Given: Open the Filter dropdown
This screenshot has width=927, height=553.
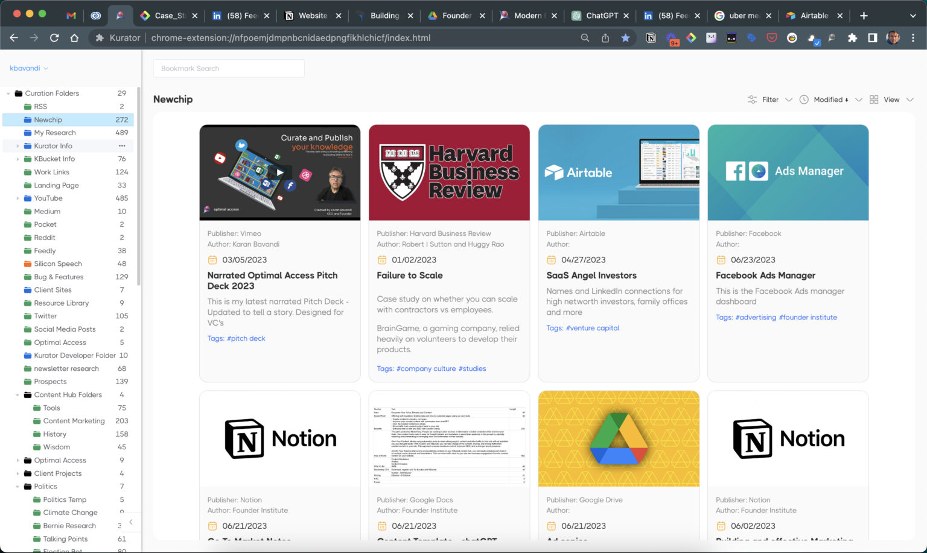Looking at the screenshot, I should pos(770,100).
